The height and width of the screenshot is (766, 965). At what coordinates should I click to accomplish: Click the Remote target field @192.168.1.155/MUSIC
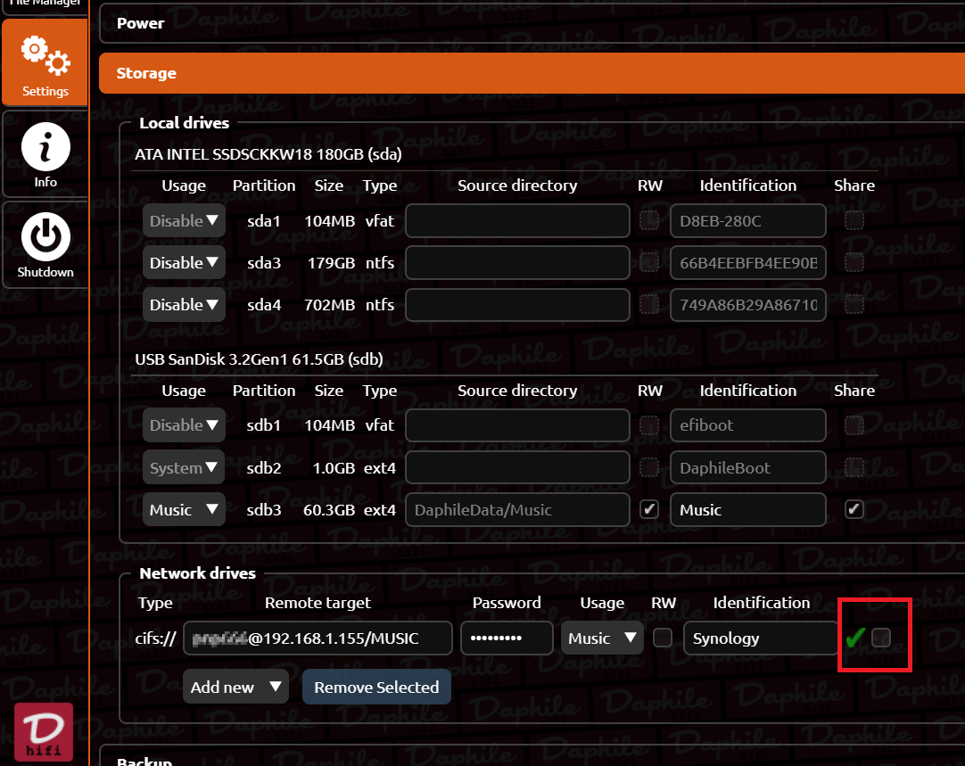point(318,638)
